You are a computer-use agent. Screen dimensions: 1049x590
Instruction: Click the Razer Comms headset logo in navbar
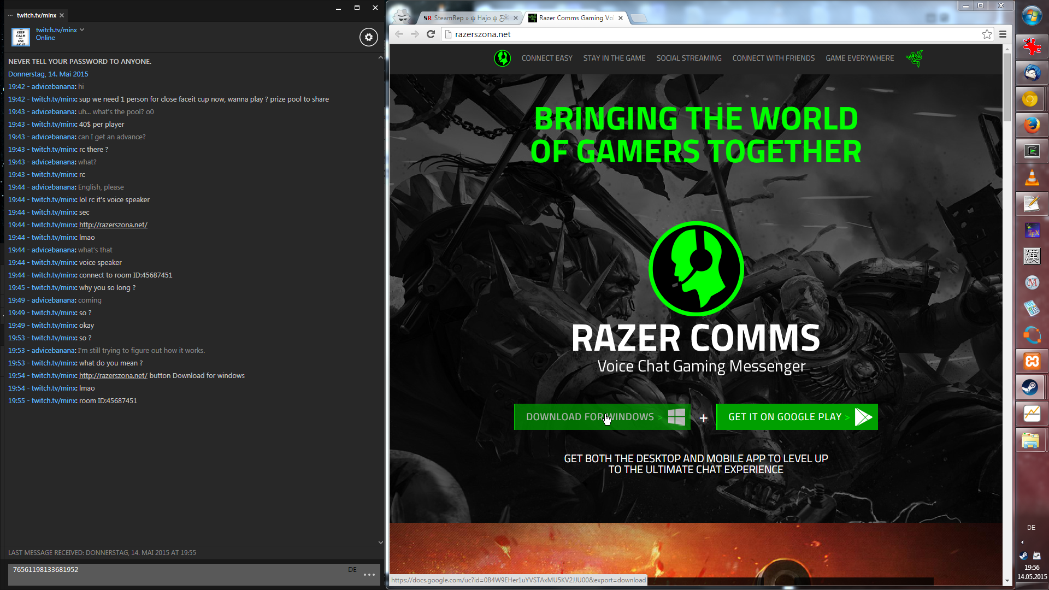coord(502,58)
